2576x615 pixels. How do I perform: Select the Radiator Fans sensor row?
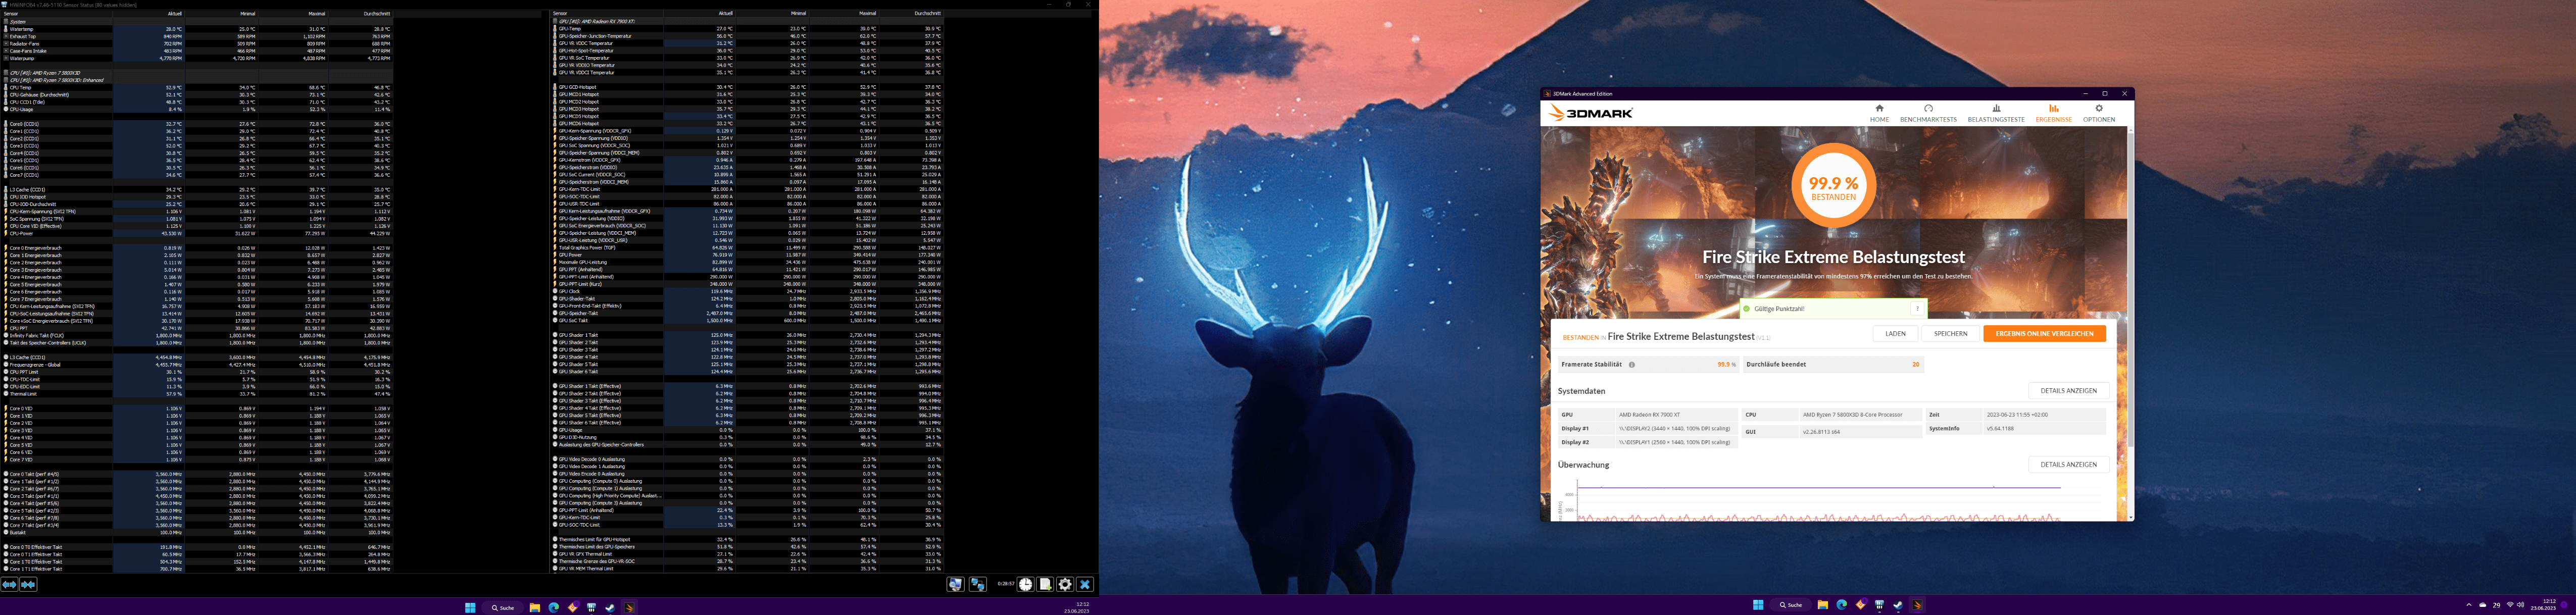point(196,44)
